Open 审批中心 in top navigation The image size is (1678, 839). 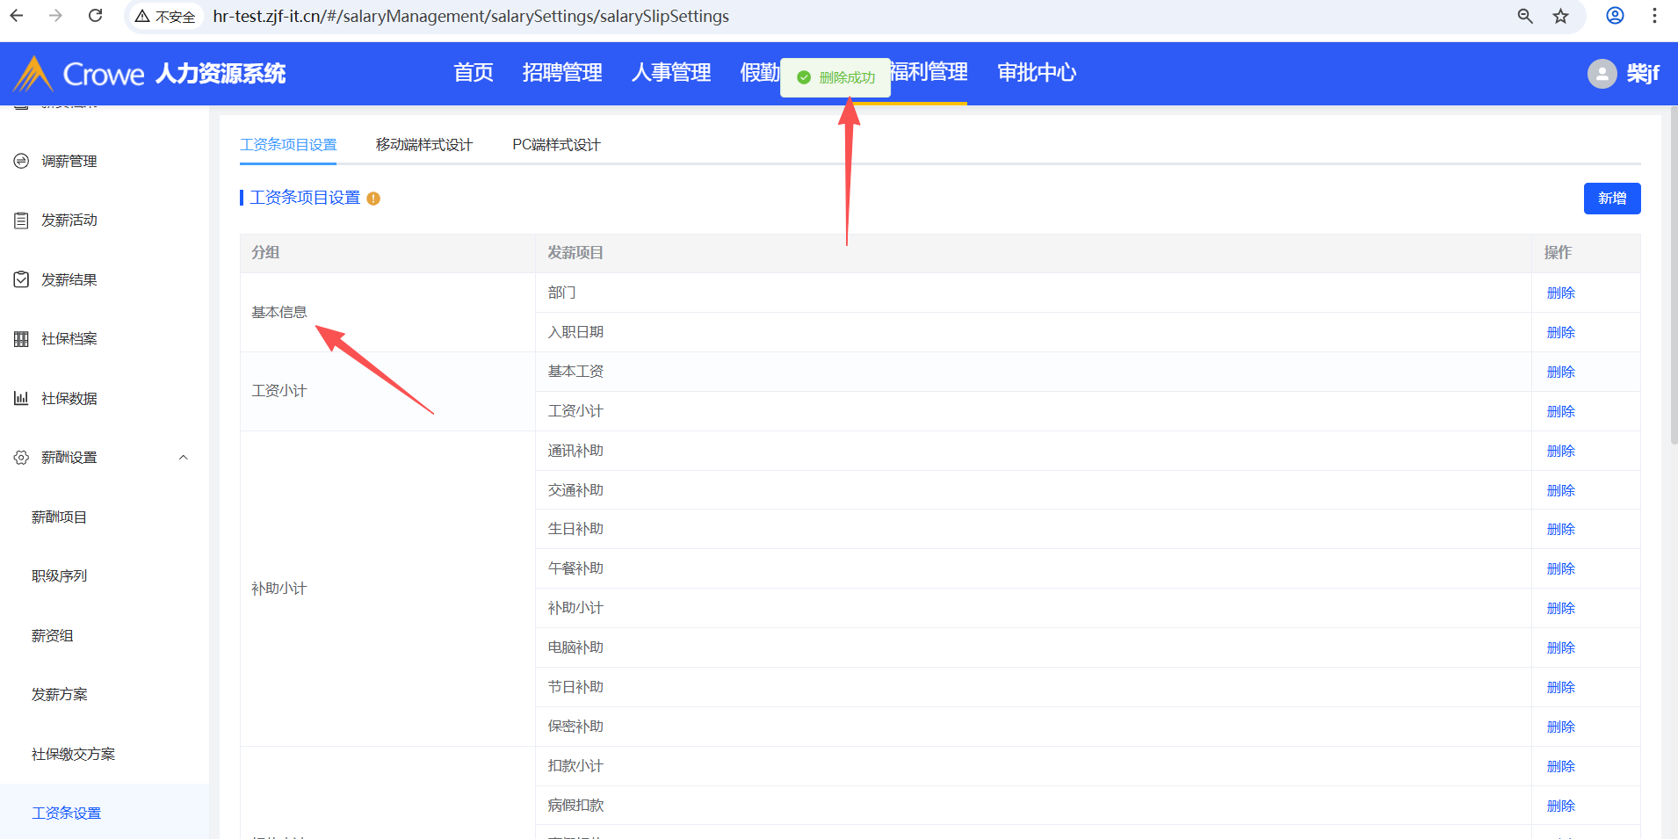click(1037, 73)
